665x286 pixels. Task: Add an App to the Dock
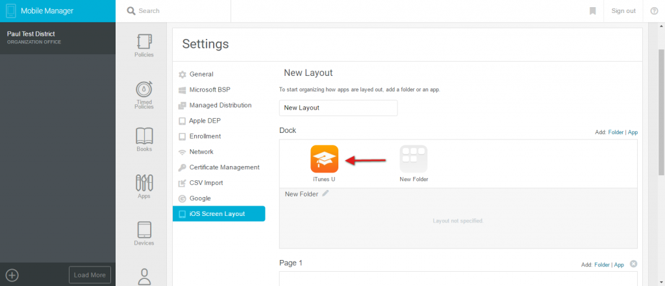coord(633,132)
